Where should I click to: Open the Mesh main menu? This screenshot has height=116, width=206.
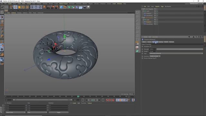point(23,4)
